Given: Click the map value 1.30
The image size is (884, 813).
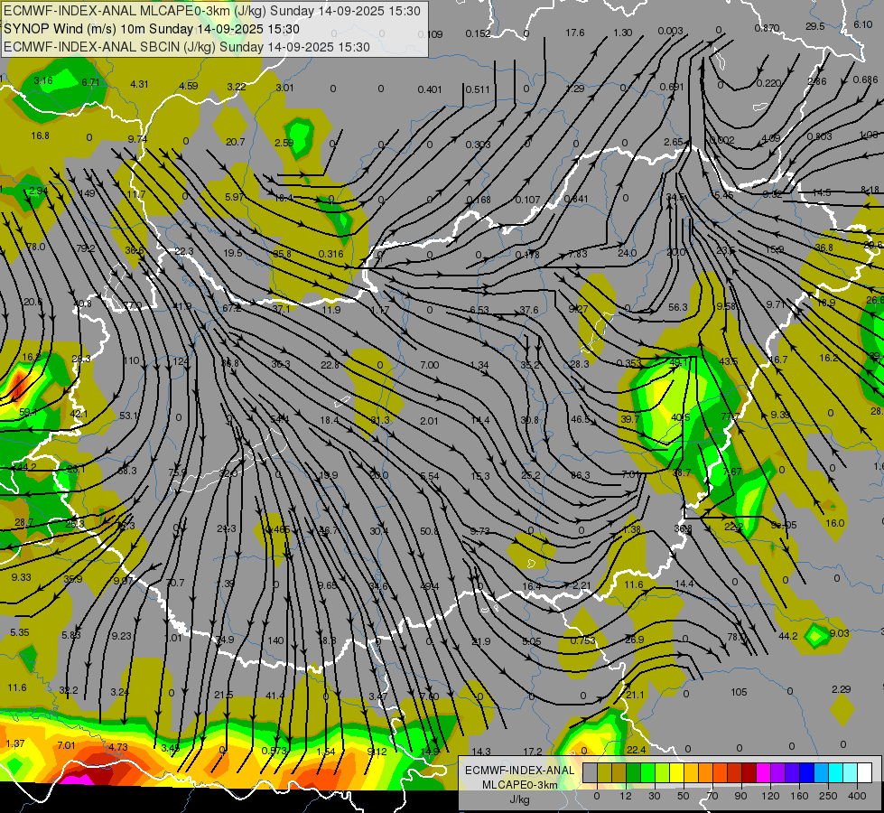Looking at the screenshot, I should click(623, 33).
